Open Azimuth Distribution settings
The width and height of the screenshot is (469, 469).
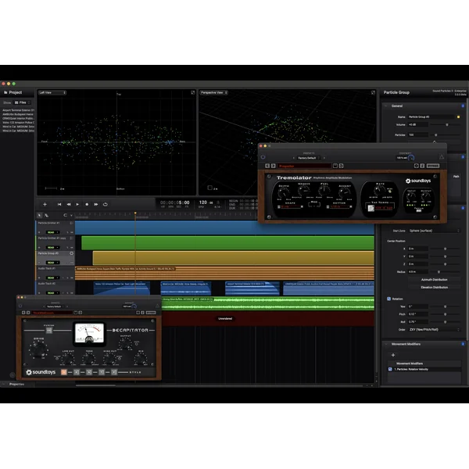pos(434,280)
